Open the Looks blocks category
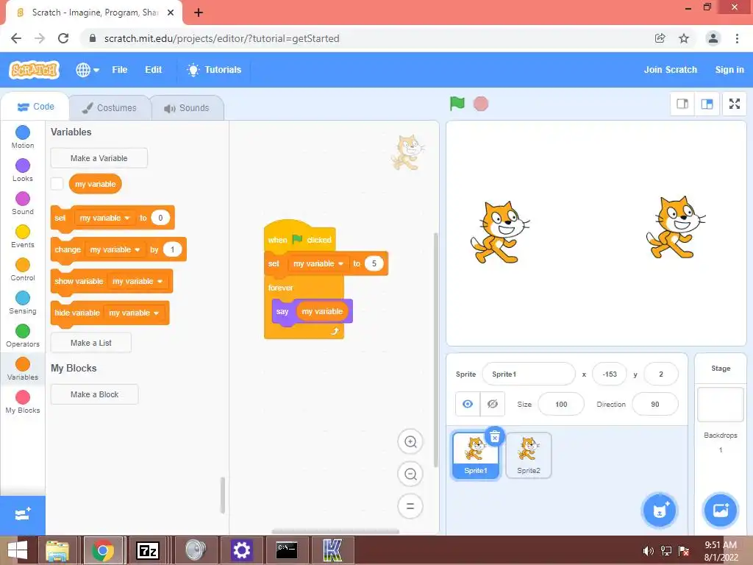This screenshot has height=565, width=753. (x=23, y=170)
